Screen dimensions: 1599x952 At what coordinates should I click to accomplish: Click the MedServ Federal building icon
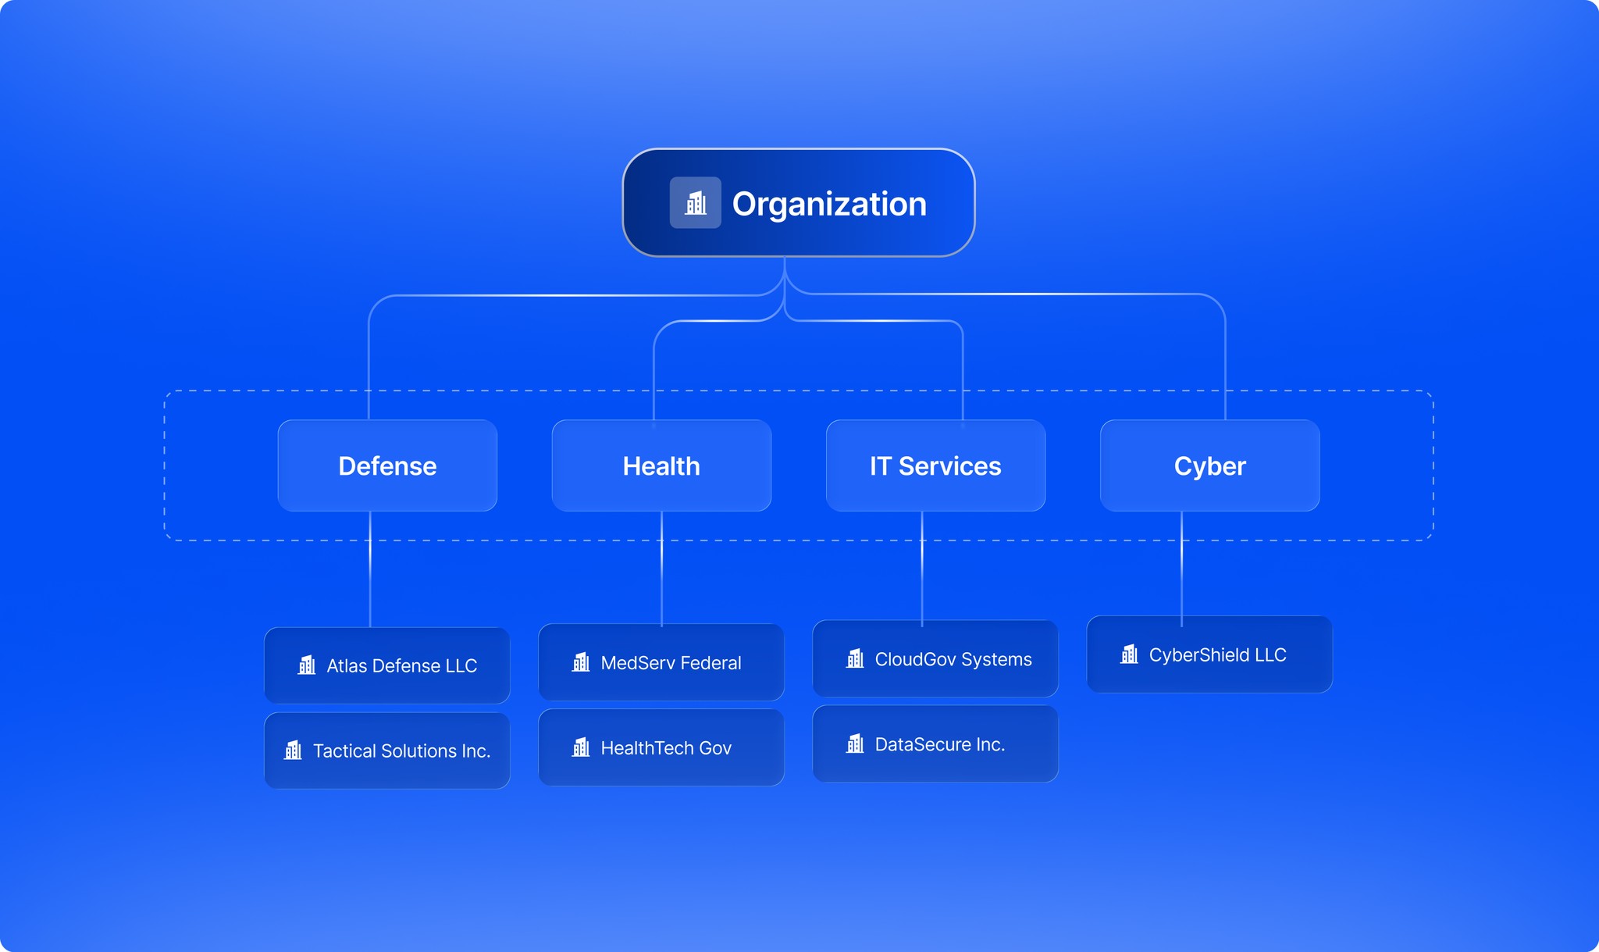(581, 662)
